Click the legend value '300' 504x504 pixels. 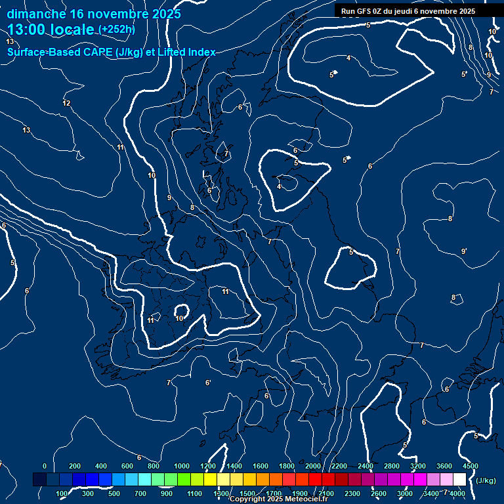click(88, 493)
